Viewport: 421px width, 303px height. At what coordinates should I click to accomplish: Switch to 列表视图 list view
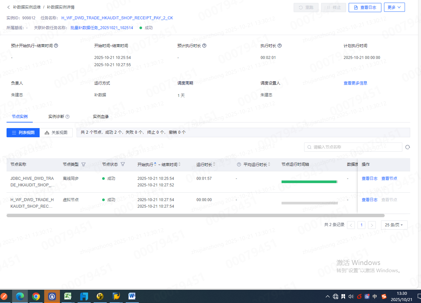(x=23, y=133)
